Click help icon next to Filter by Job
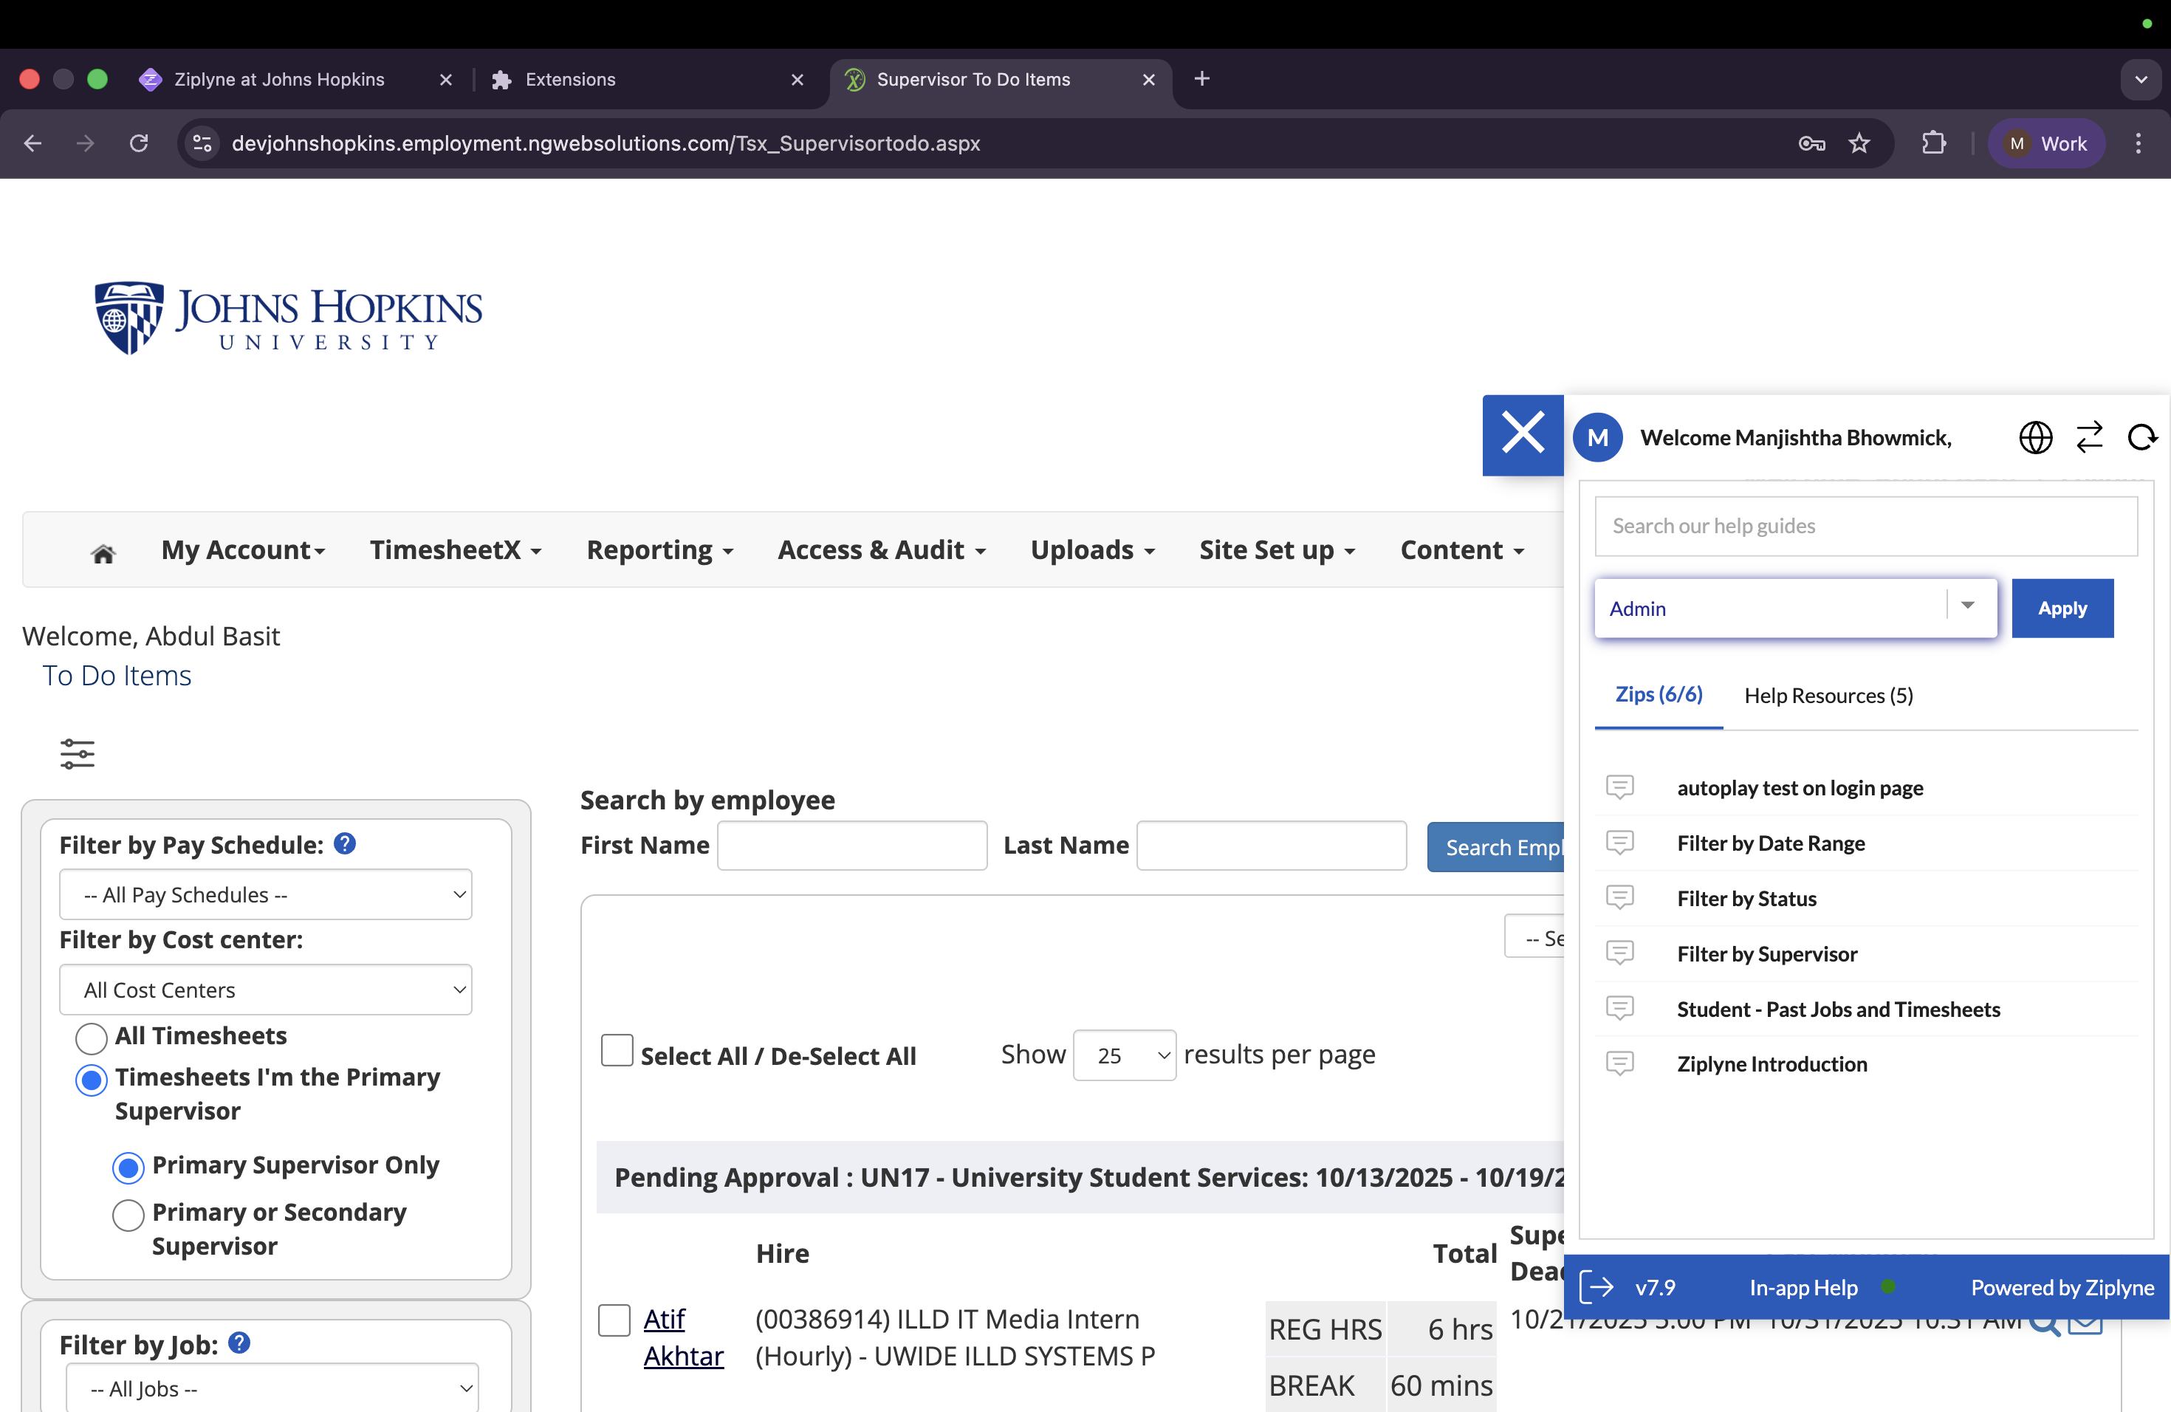The width and height of the screenshot is (2171, 1412). click(x=239, y=1343)
